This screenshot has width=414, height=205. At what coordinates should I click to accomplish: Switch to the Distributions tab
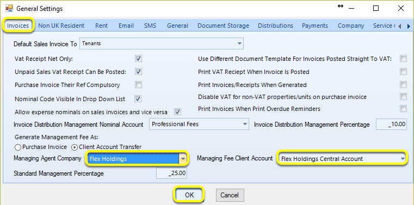coord(275,26)
